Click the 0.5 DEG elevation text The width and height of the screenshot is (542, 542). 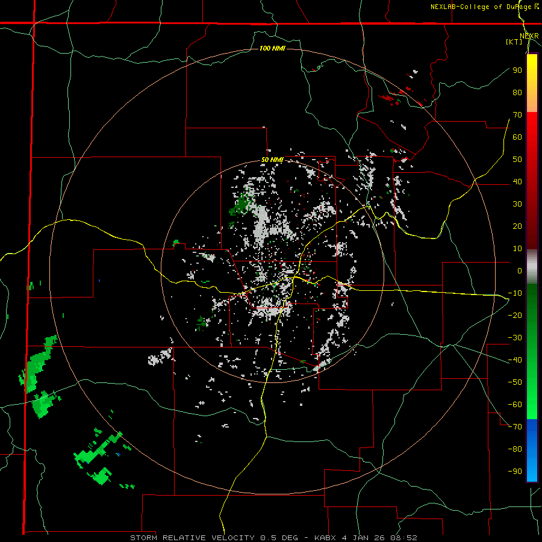279,538
